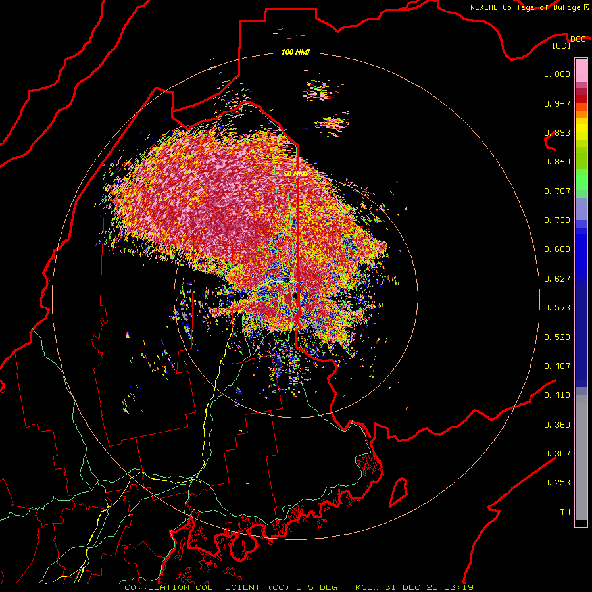
Task: Click the 0.840 value on color scale
Action: point(557,162)
